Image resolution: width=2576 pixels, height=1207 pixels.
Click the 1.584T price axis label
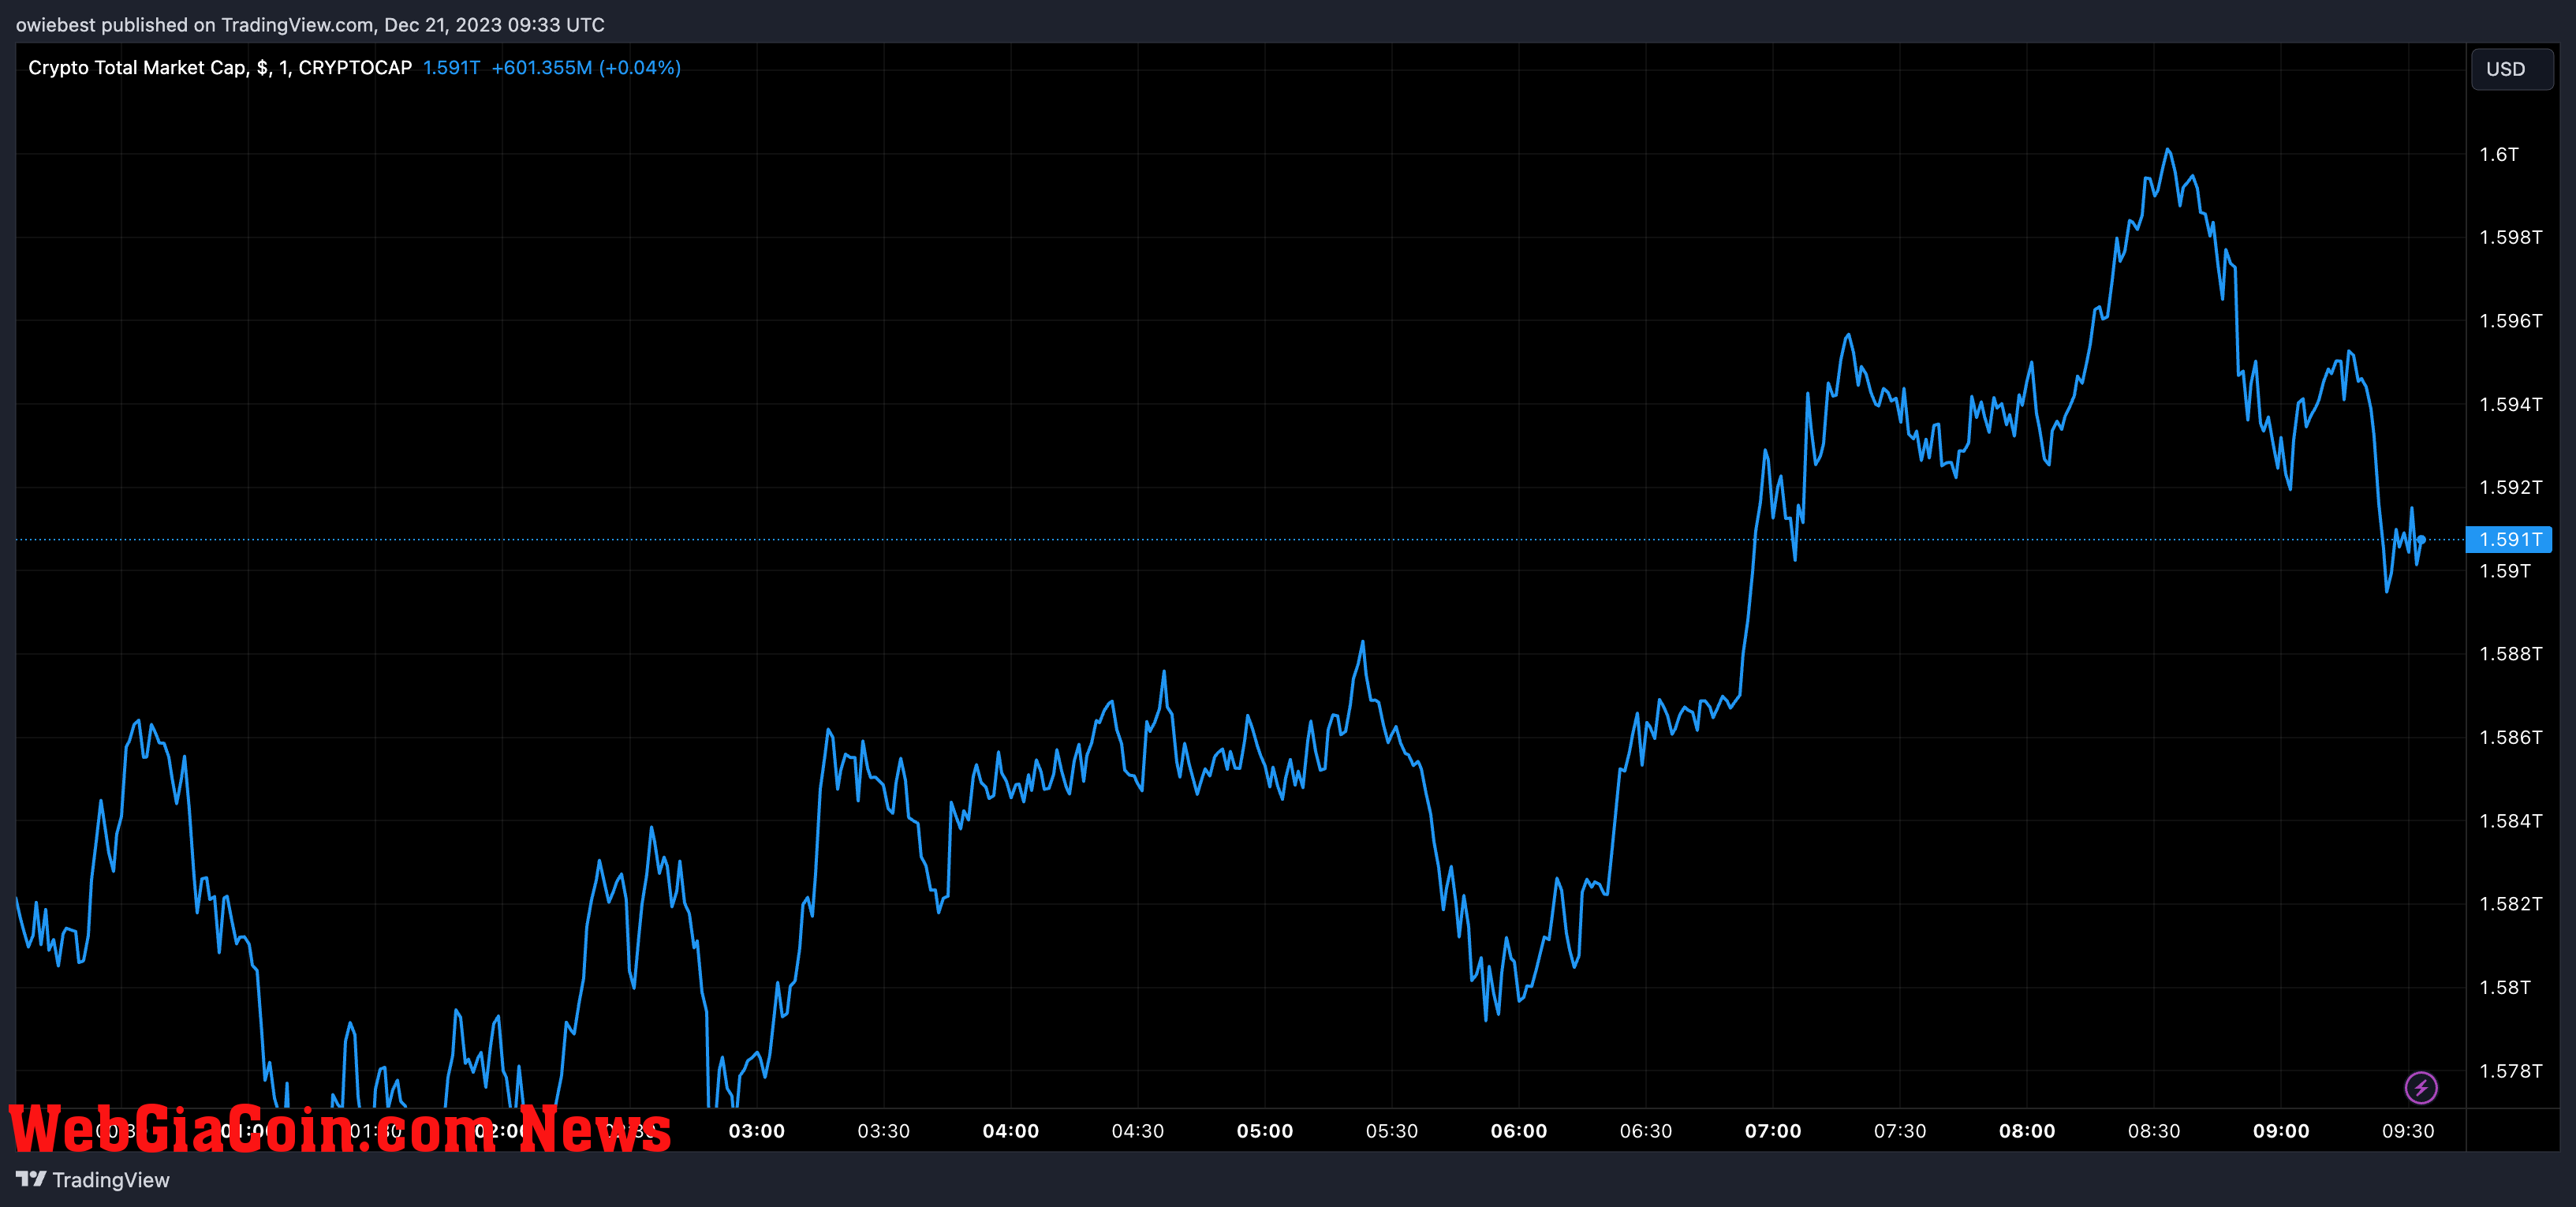point(2510,821)
